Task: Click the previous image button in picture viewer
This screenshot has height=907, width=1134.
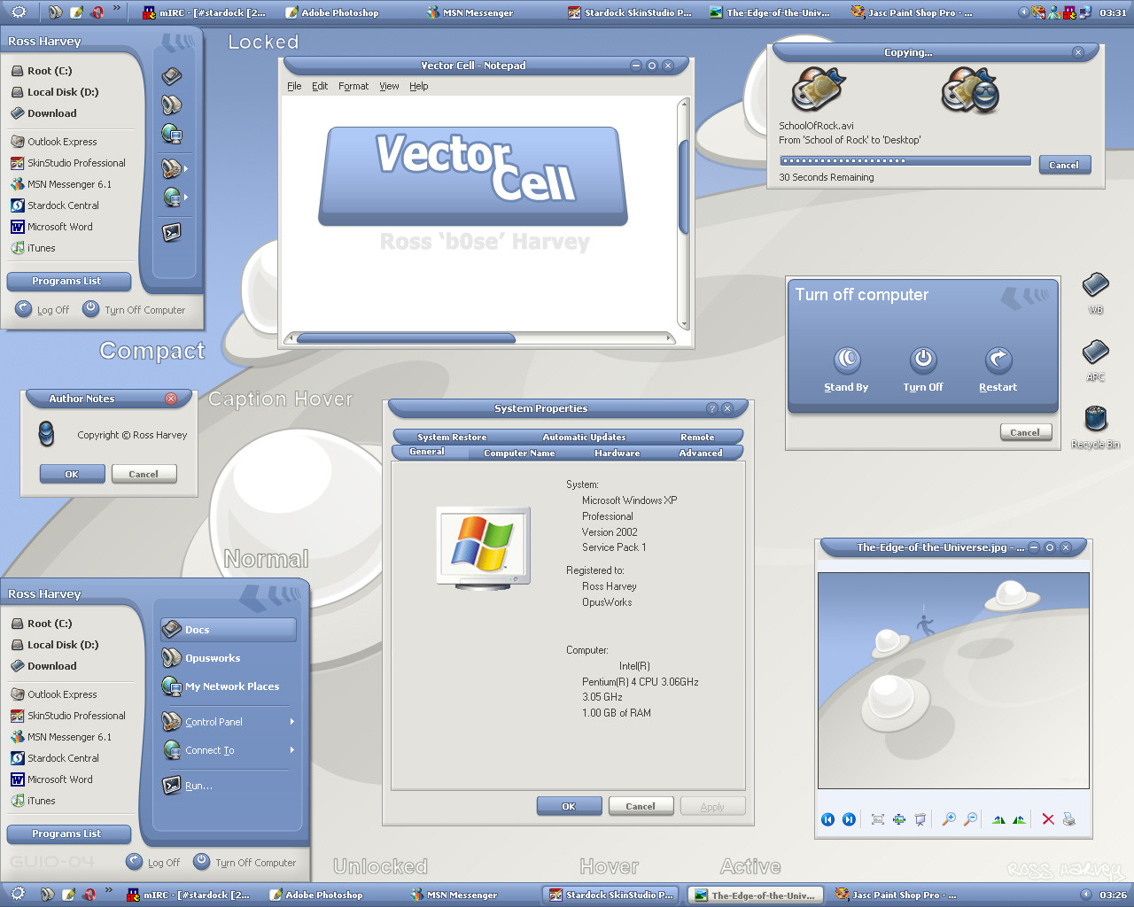Action: click(x=827, y=819)
